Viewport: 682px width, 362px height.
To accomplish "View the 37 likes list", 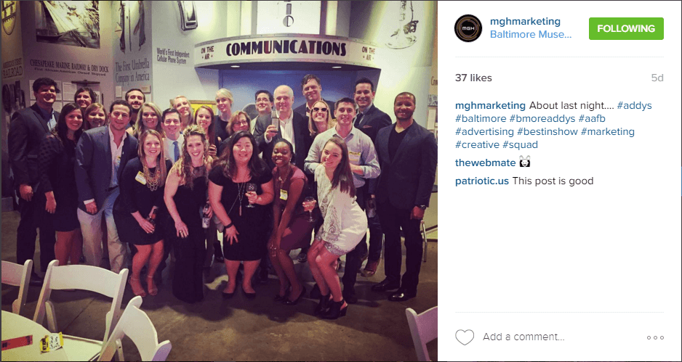I will pyautogui.click(x=473, y=78).
